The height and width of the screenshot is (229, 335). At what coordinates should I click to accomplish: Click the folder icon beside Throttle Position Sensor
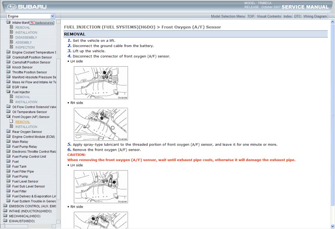click(8, 72)
